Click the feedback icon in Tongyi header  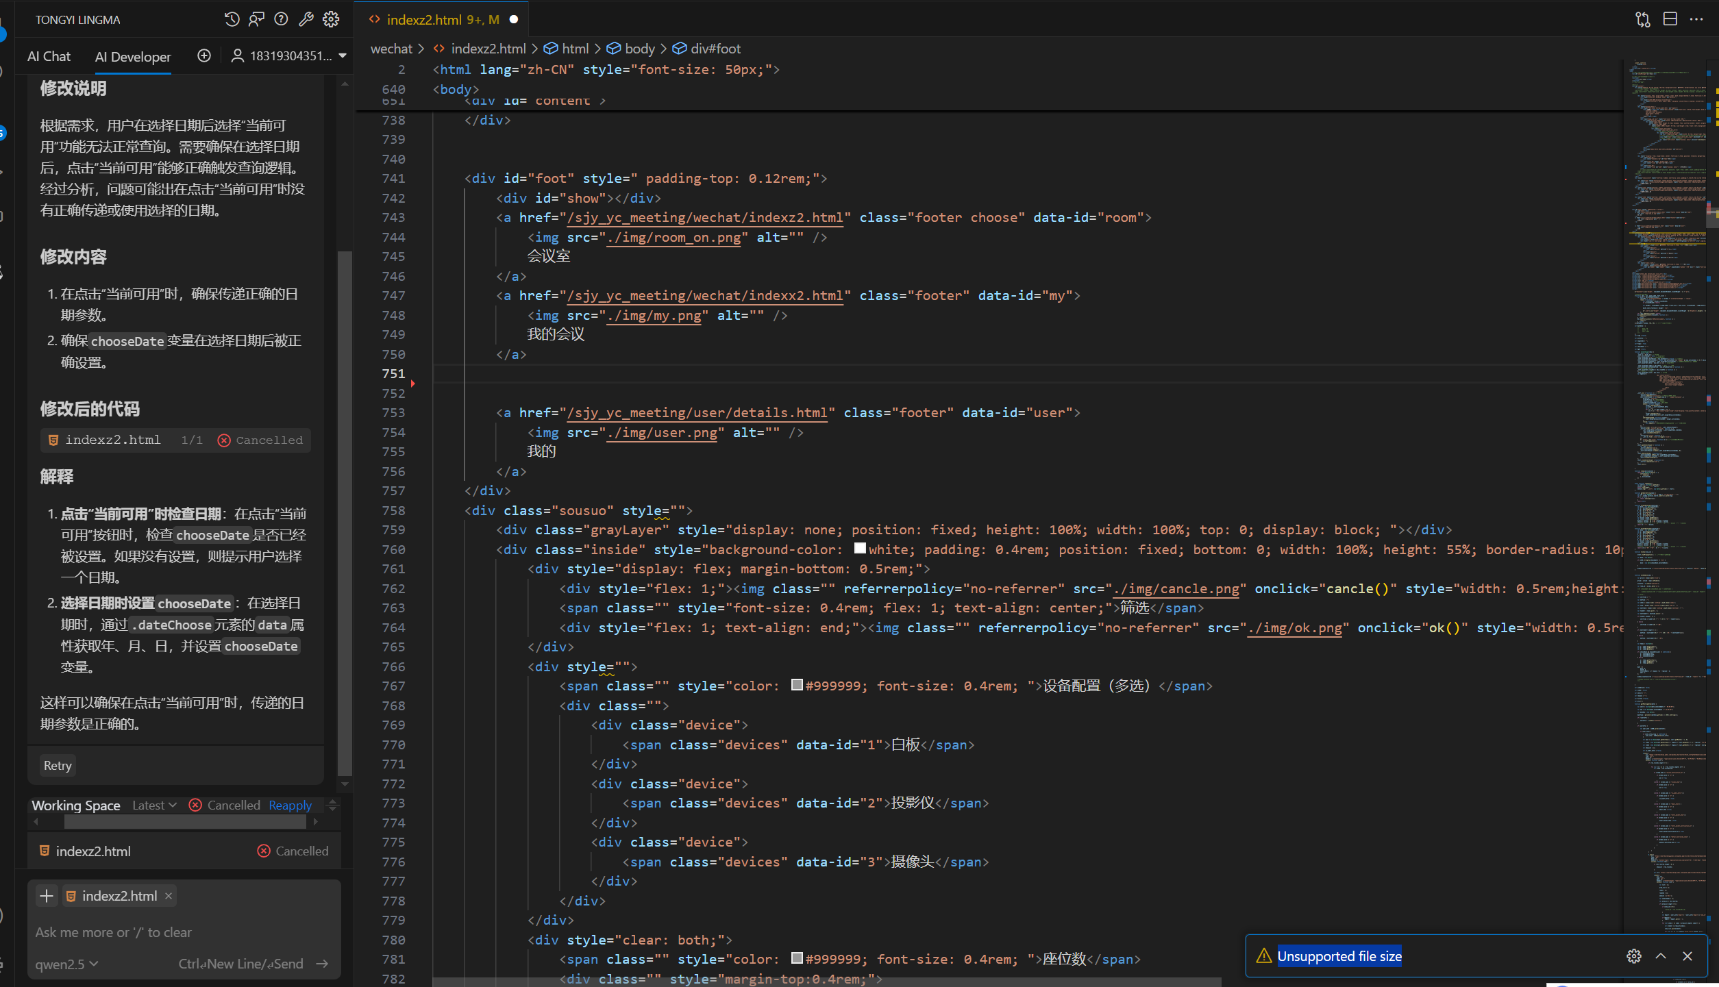(x=256, y=19)
